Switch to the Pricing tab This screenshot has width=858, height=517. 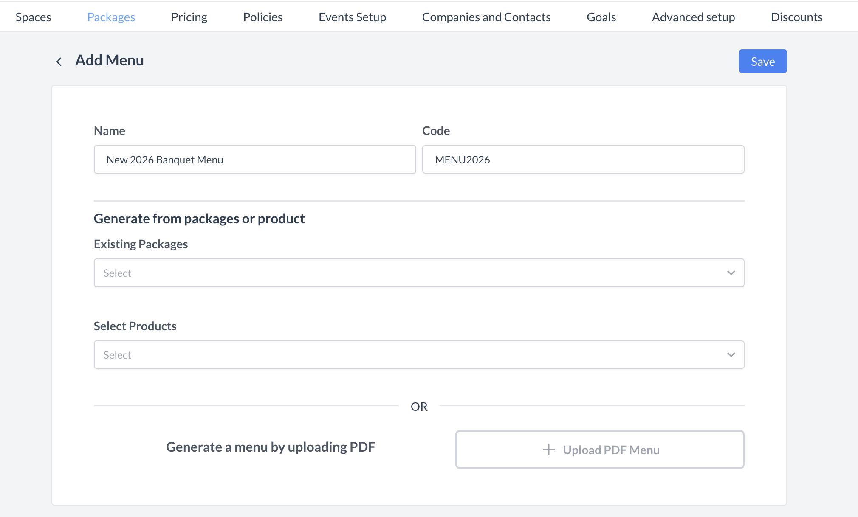(x=189, y=17)
